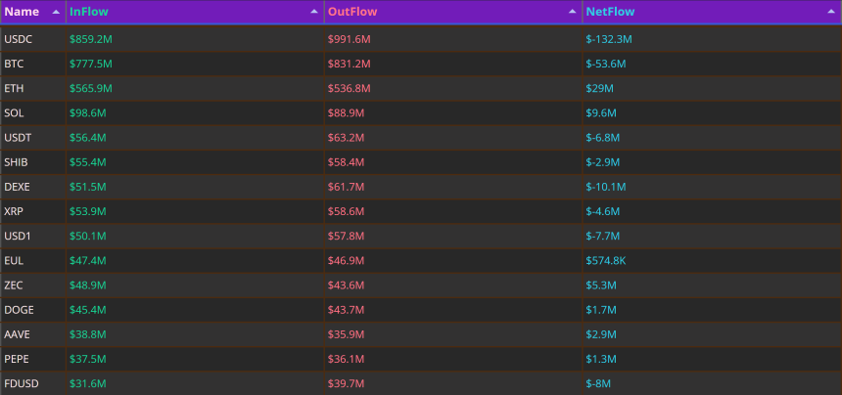Click USDT netflow value $-6.8M
The height and width of the screenshot is (395, 842).
tap(602, 138)
